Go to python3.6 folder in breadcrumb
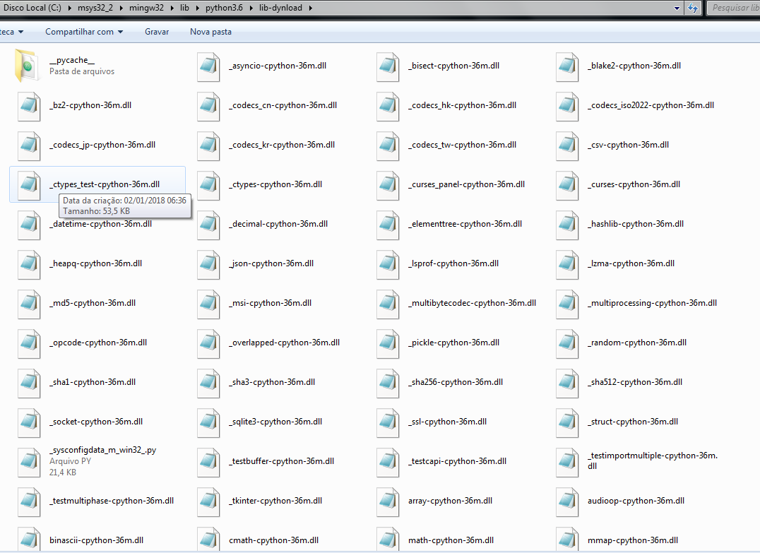The image size is (760, 553). click(x=224, y=8)
